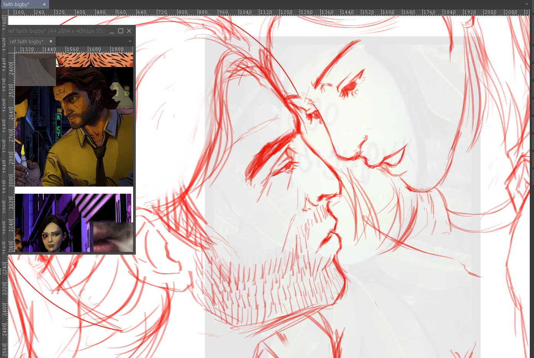Close the main faith bigby tab via its dot
Screen dimensions: 534x358
tap(44, 4)
